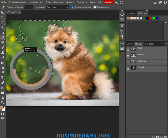
Task: Hide the Зелёный channel
Action: (x=128, y=62)
